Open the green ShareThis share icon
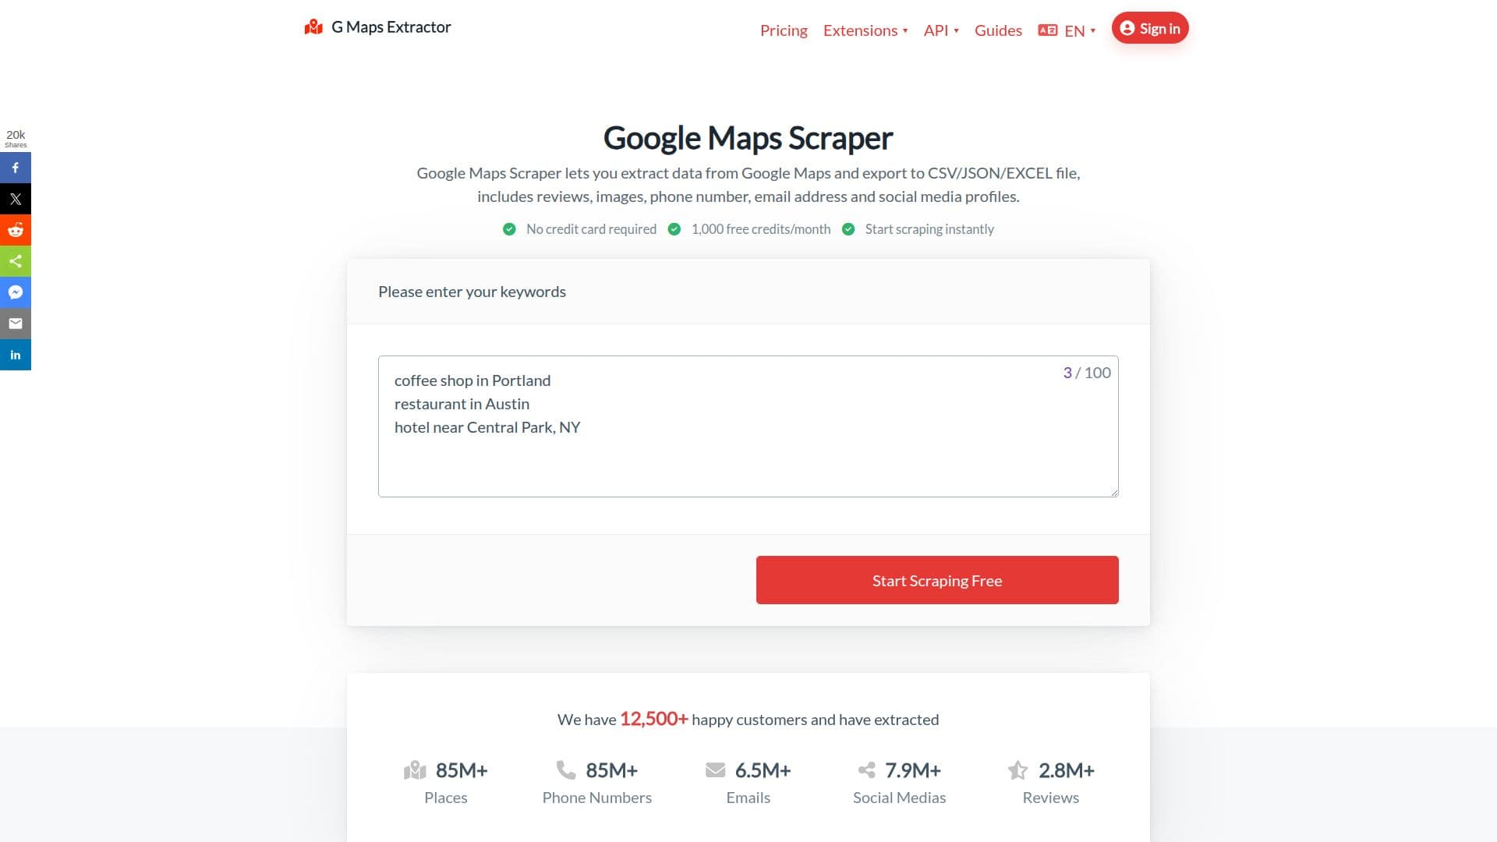The height and width of the screenshot is (842, 1497). (x=16, y=261)
